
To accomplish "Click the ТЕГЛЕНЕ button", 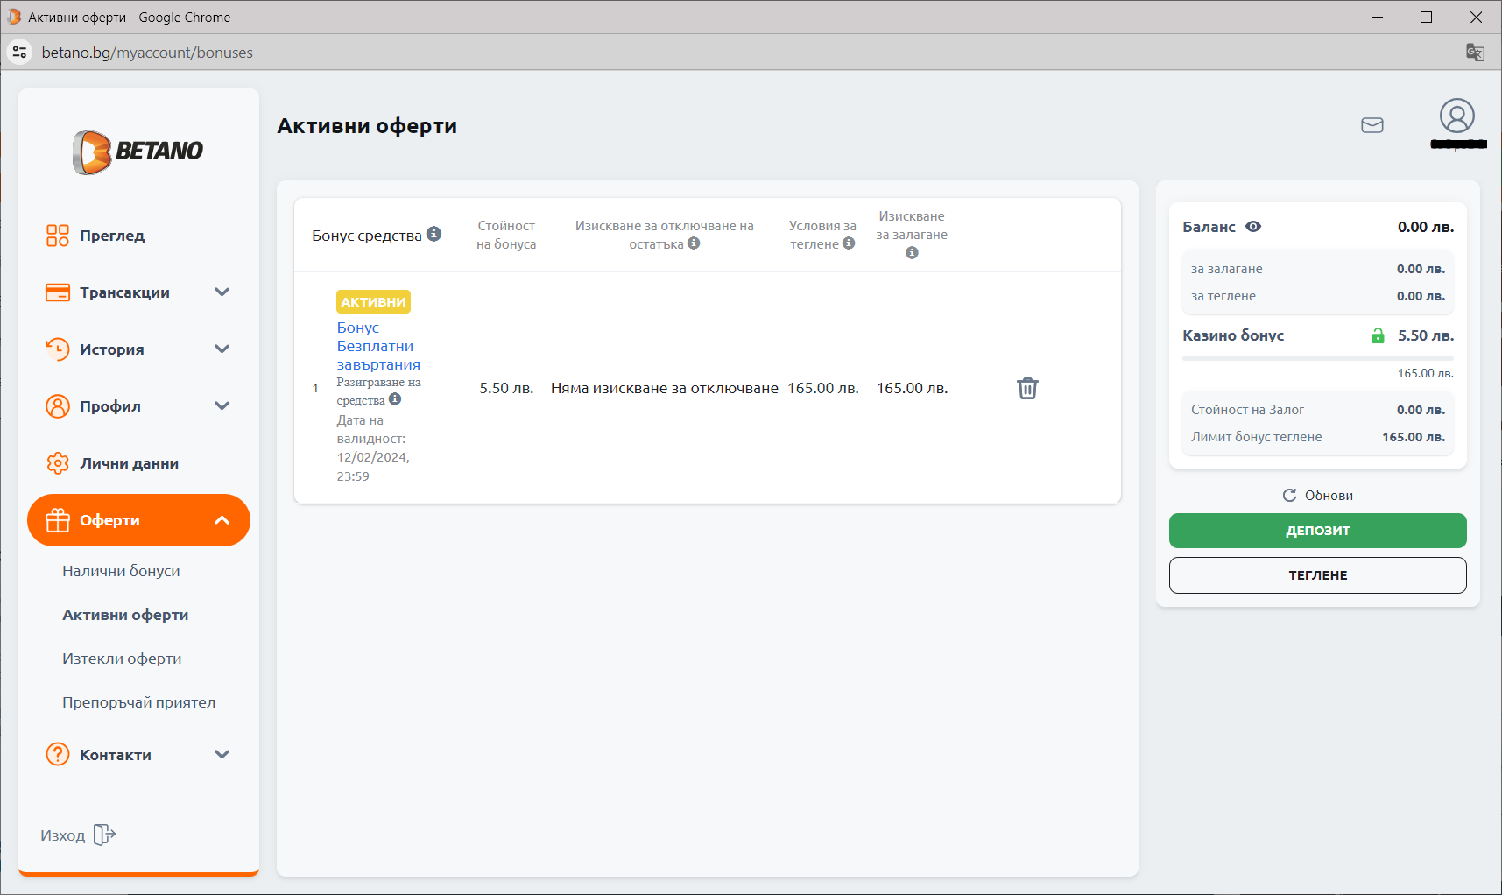I will point(1317,575).
